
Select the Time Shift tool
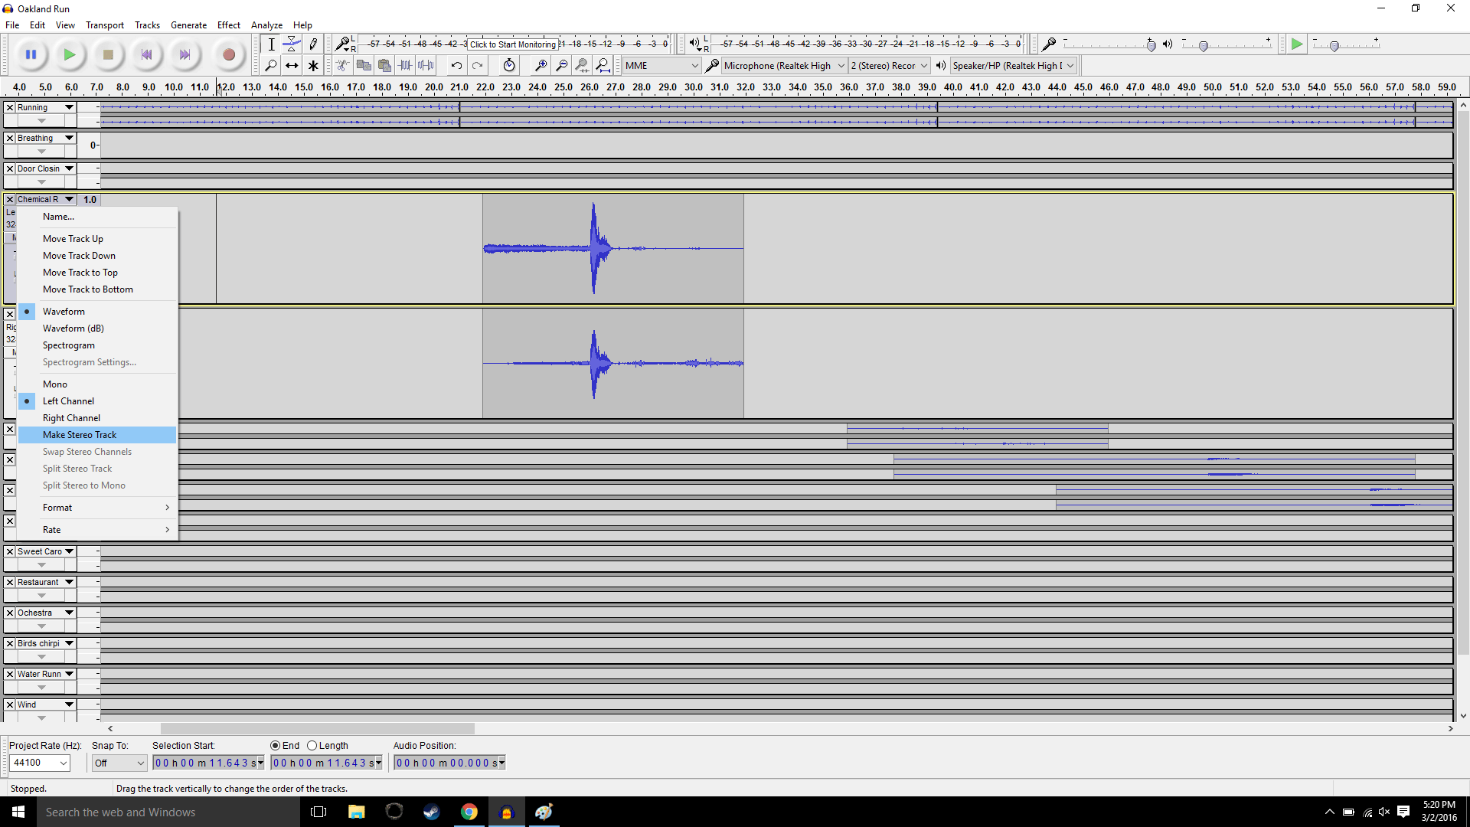292,65
